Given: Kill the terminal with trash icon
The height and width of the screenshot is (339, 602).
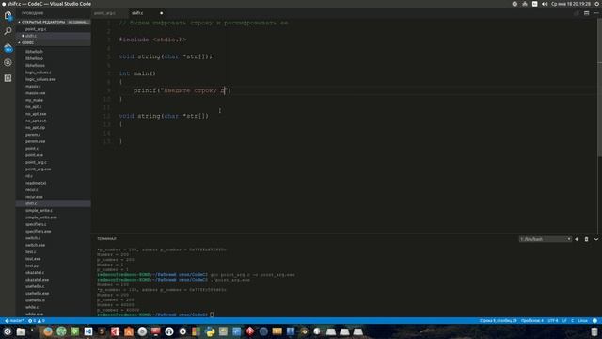Looking at the screenshot, I should [x=586, y=239].
